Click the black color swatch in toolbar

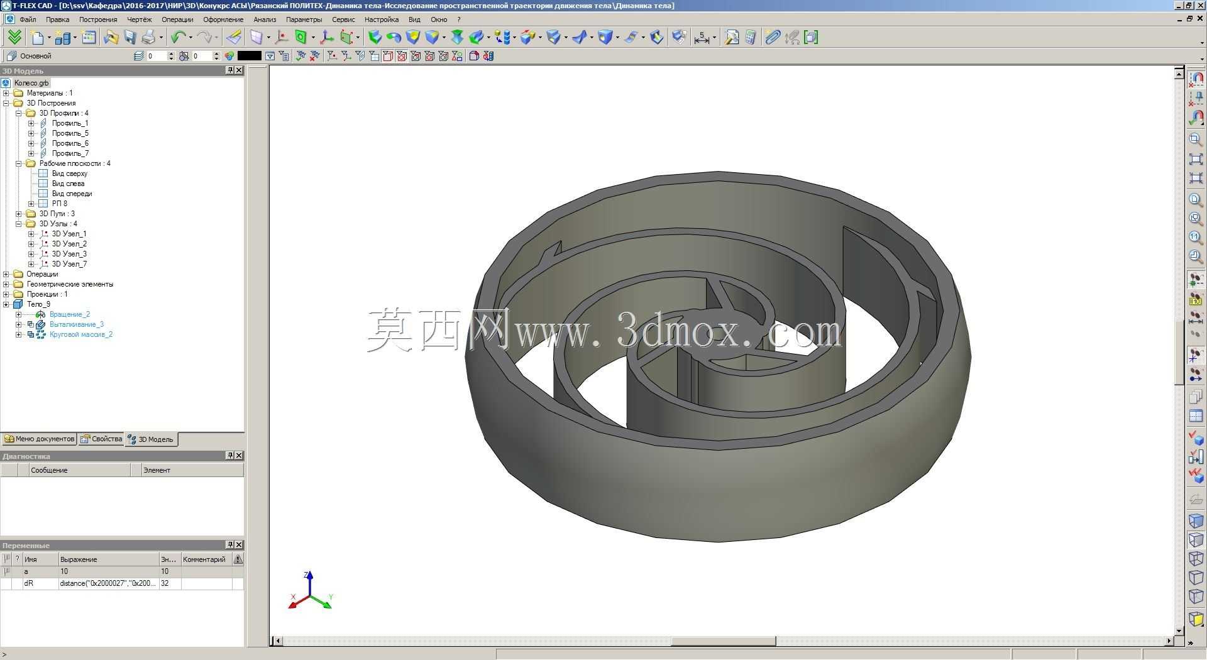[x=249, y=56]
